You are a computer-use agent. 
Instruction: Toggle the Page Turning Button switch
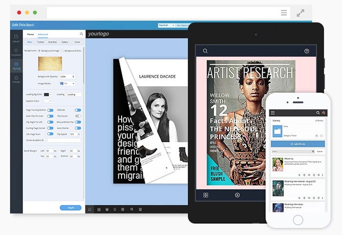pyautogui.click(x=50, y=110)
